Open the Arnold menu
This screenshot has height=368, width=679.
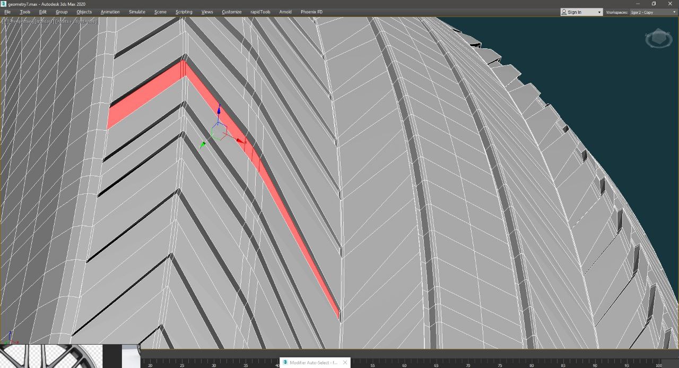pyautogui.click(x=285, y=12)
